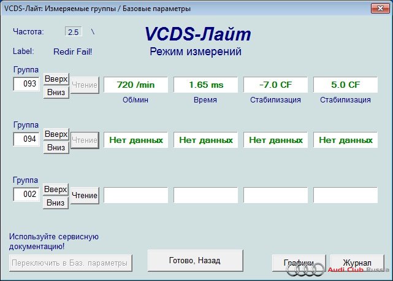Select the -7.0 CF value cell
The image size is (393, 281).
(x=275, y=85)
